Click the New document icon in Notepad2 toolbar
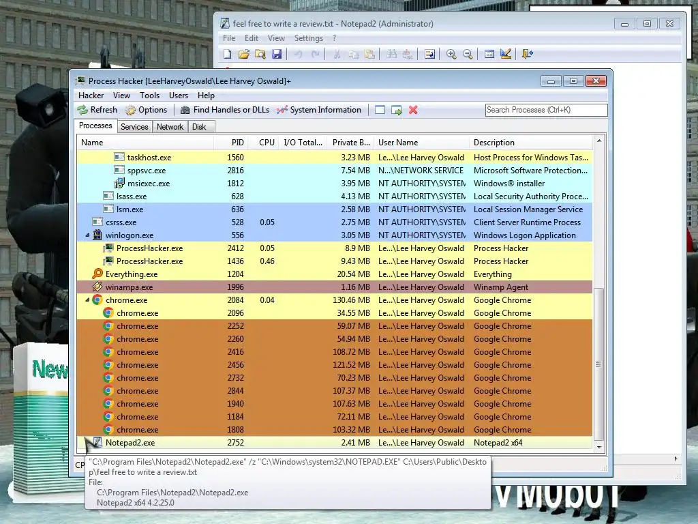The width and height of the screenshot is (698, 524). 228,55
